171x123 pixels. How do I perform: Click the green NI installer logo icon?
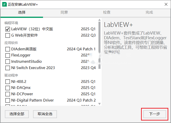click(5, 5)
